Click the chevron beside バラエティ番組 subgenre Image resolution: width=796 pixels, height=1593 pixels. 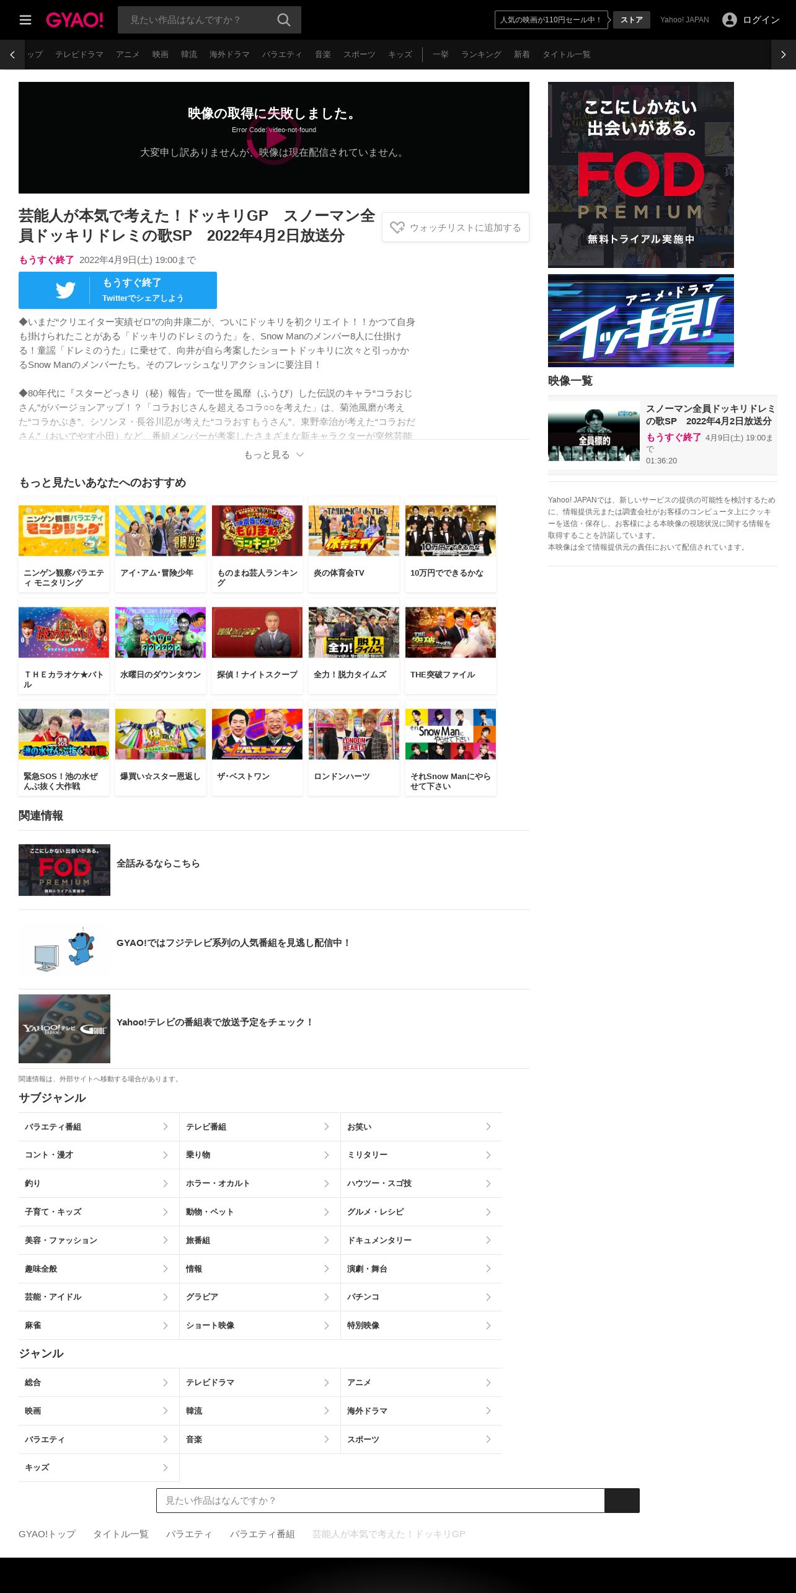(166, 1127)
